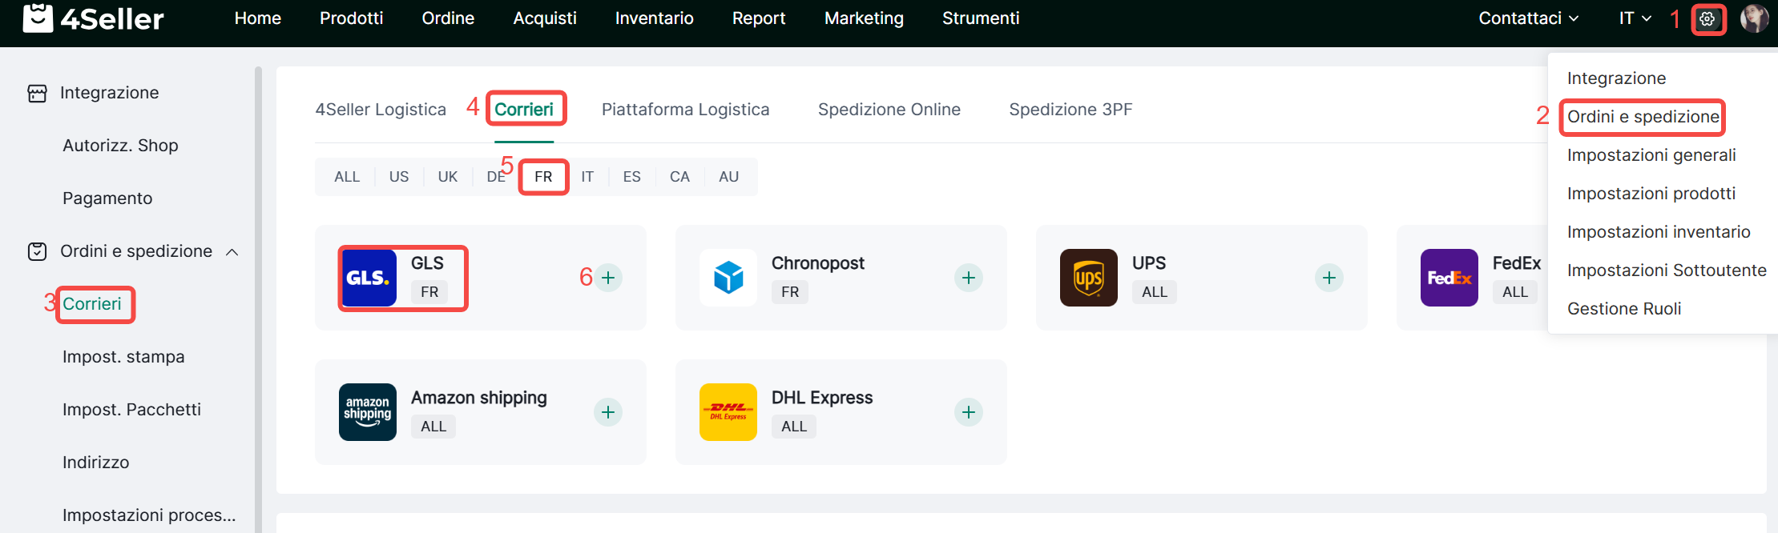Go to Autorizz. Shop page
The width and height of the screenshot is (1778, 533).
(120, 146)
